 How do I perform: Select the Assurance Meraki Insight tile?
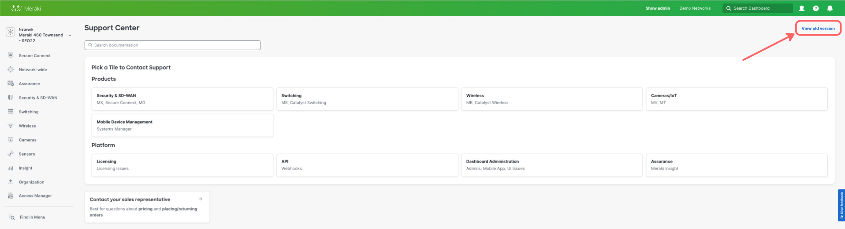click(737, 165)
